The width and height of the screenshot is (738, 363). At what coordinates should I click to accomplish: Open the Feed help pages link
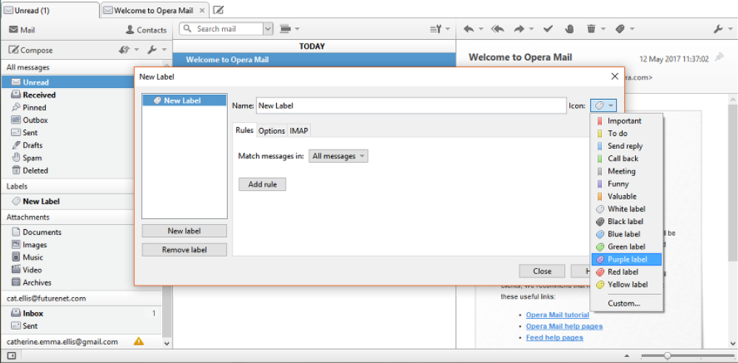pyautogui.click(x=555, y=337)
